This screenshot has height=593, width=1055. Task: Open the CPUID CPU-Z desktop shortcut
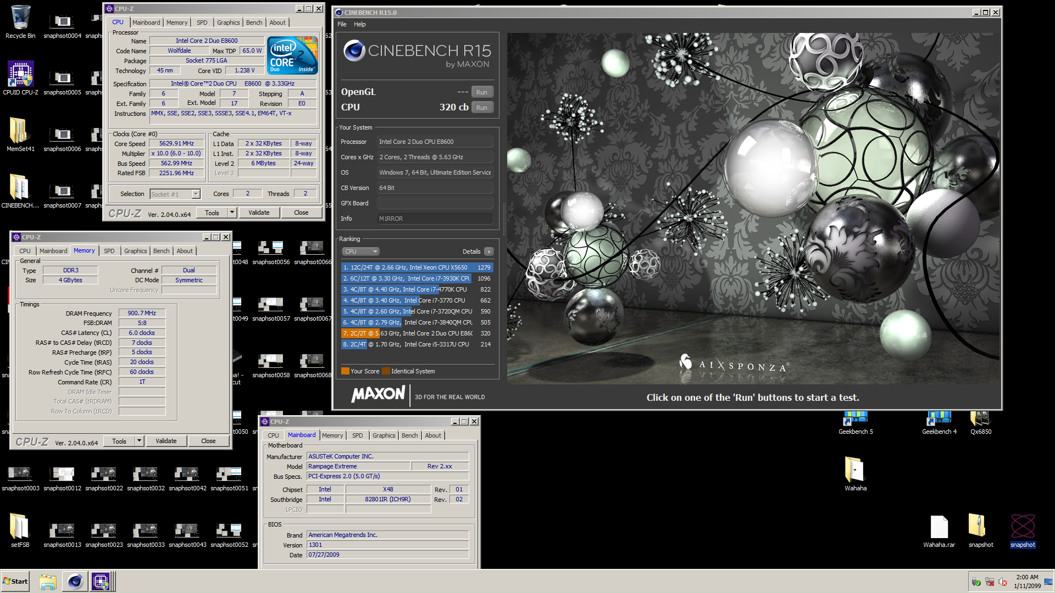pyautogui.click(x=20, y=79)
